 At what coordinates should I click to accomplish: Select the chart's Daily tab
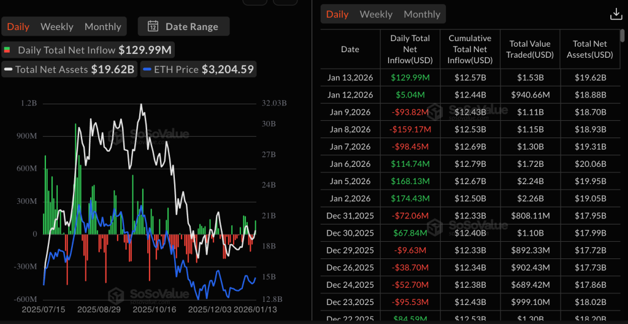tap(18, 26)
